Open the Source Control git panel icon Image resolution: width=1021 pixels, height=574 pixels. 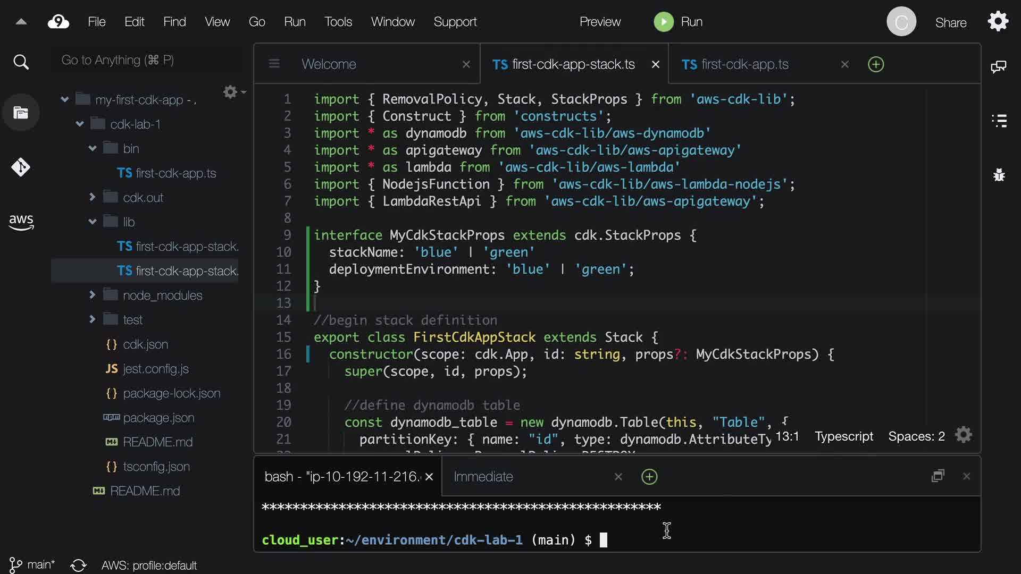pyautogui.click(x=21, y=167)
